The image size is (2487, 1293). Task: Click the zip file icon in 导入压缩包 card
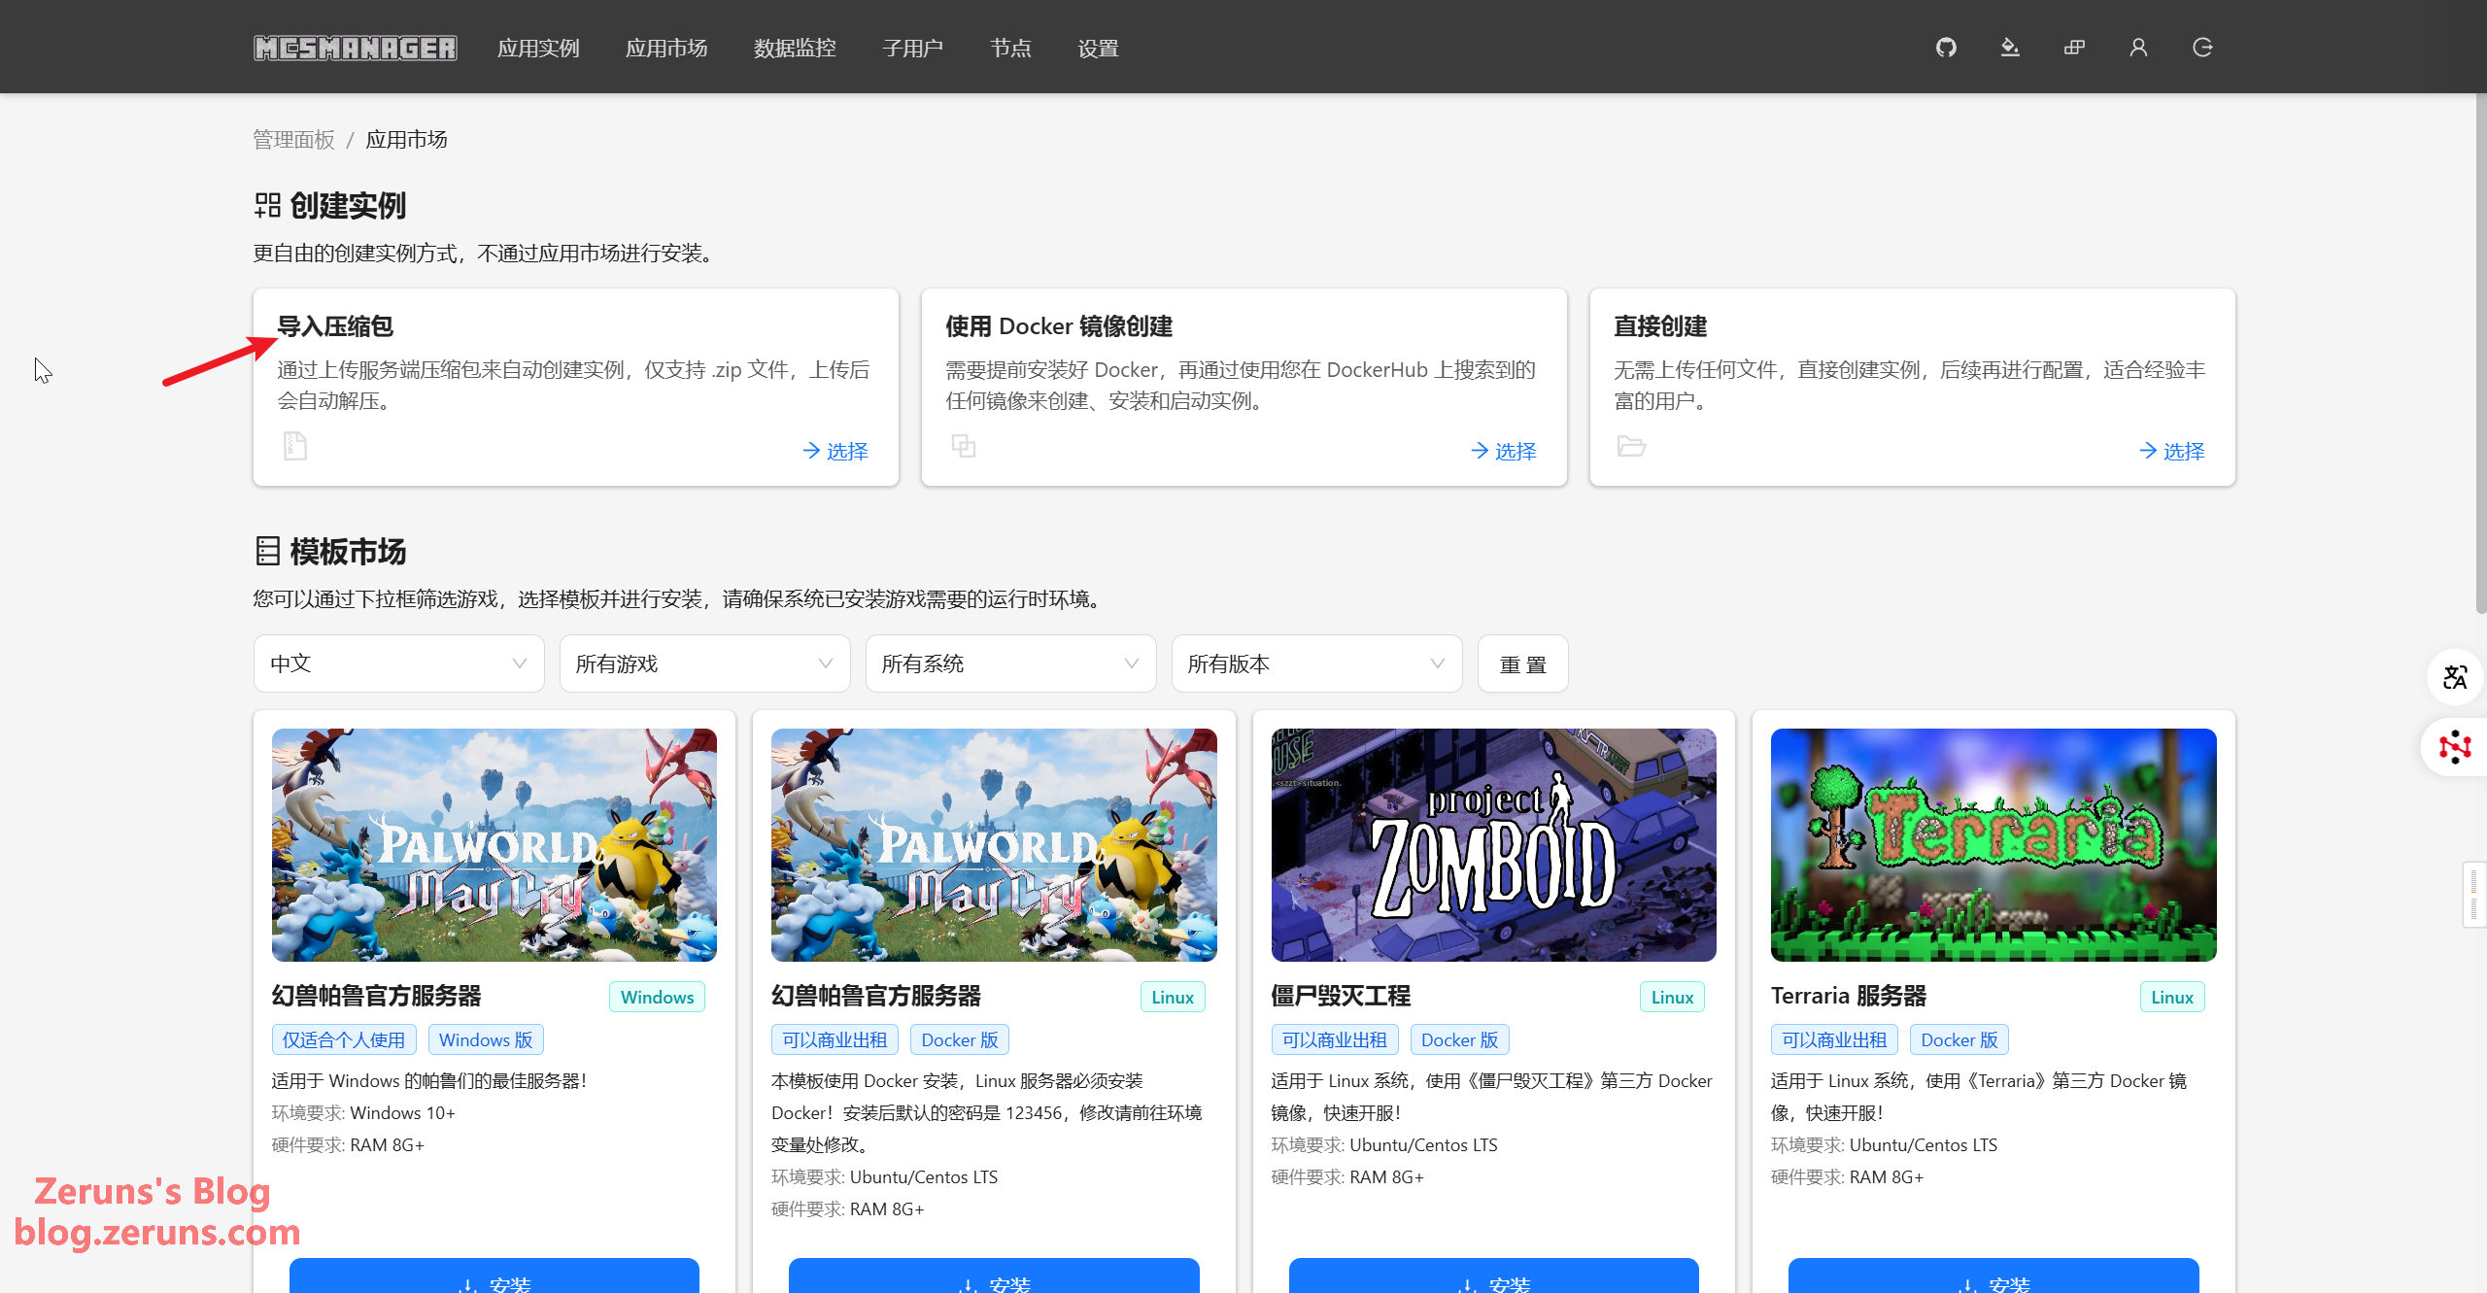coord(295,446)
